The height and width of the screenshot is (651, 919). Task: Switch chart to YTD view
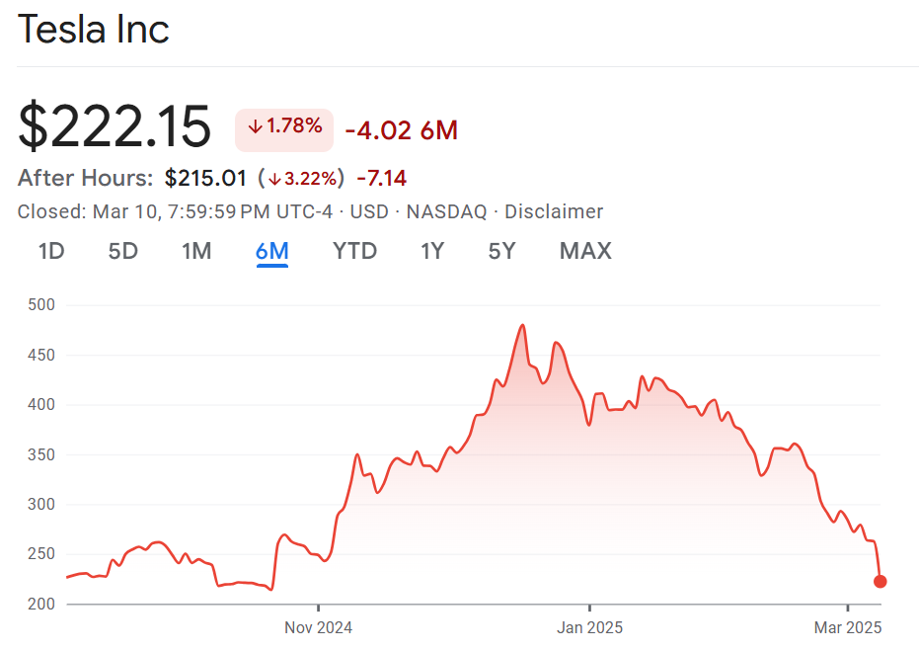[354, 251]
